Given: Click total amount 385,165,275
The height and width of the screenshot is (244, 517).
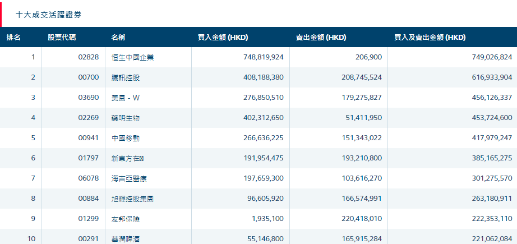Looking at the screenshot, I should (x=492, y=158).
